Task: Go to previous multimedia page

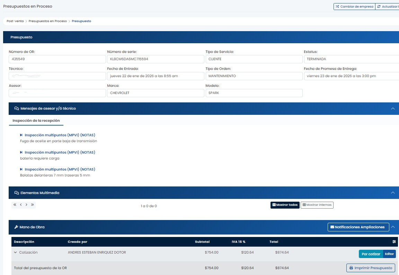Action: pyautogui.click(x=21, y=205)
